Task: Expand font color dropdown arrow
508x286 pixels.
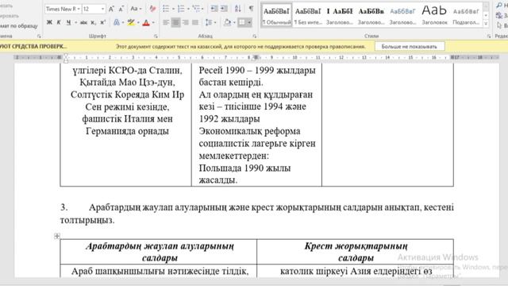Action: point(153,22)
